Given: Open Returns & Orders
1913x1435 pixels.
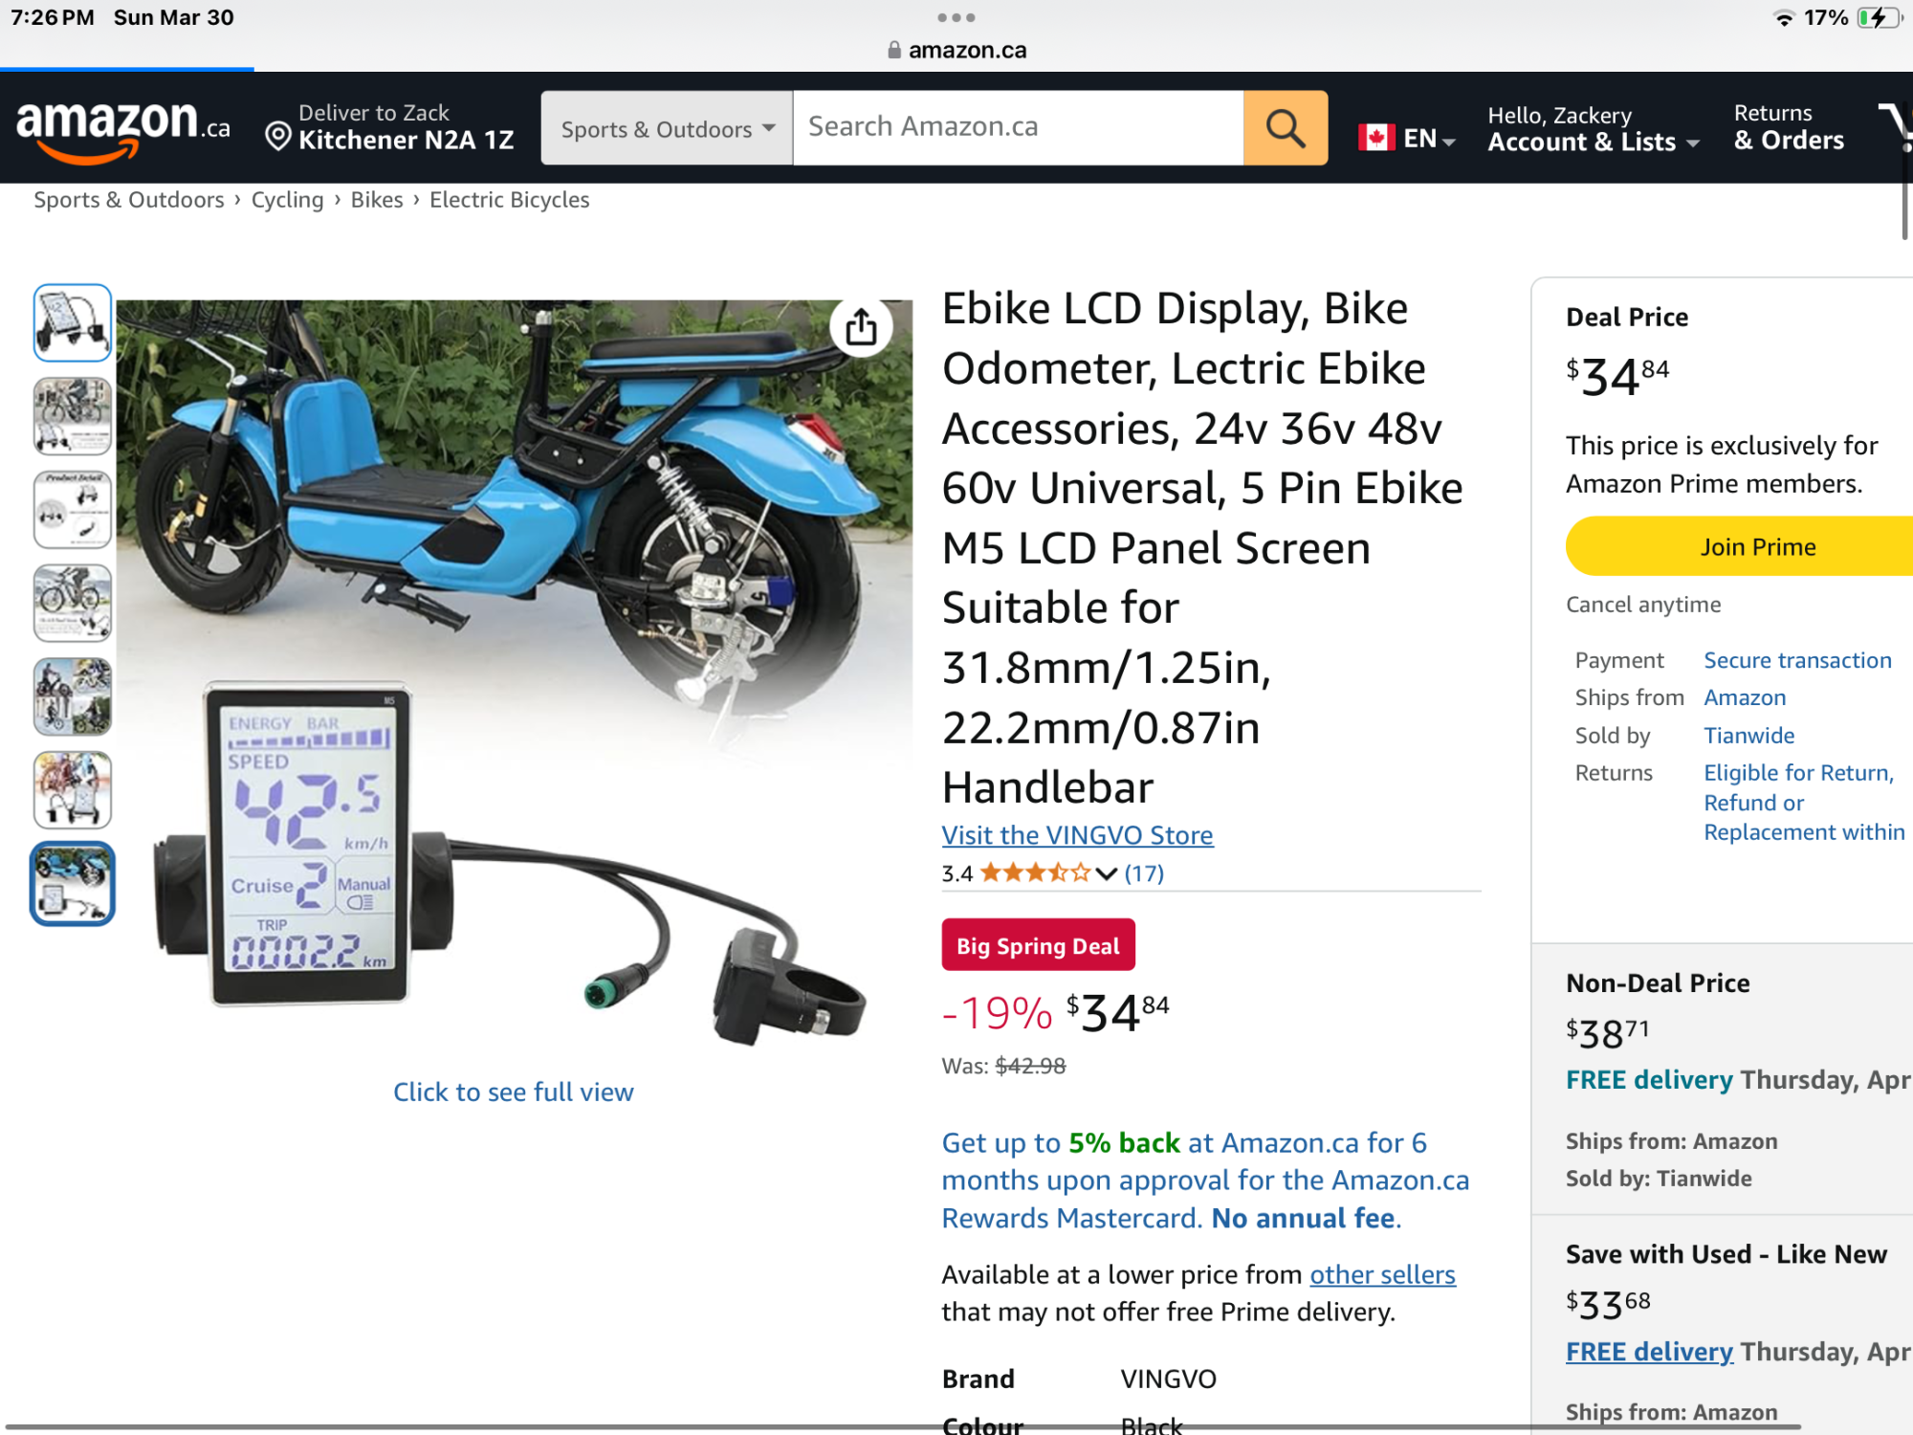Looking at the screenshot, I should [1789, 127].
